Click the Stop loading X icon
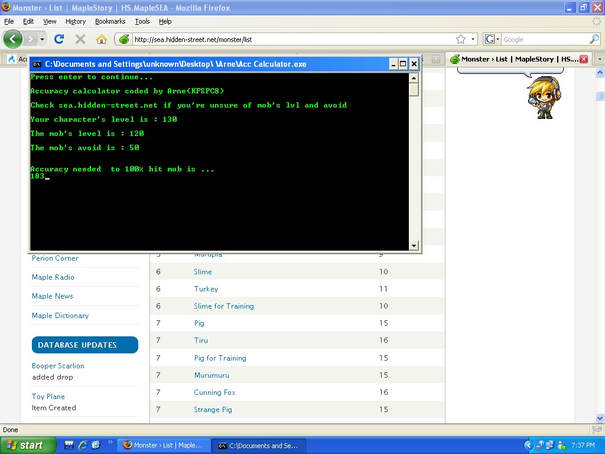This screenshot has height=454, width=605. click(80, 39)
